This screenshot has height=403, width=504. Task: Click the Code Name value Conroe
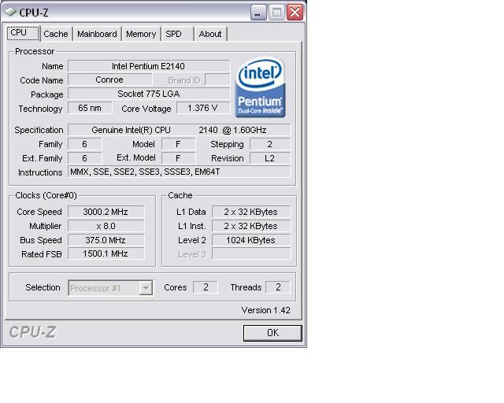109,79
